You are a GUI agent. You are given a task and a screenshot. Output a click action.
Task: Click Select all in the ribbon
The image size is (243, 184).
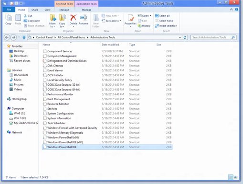click(162, 16)
